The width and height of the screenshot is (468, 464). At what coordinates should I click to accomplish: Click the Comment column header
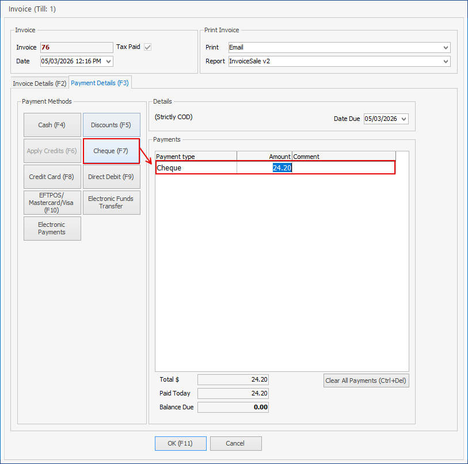click(x=344, y=157)
